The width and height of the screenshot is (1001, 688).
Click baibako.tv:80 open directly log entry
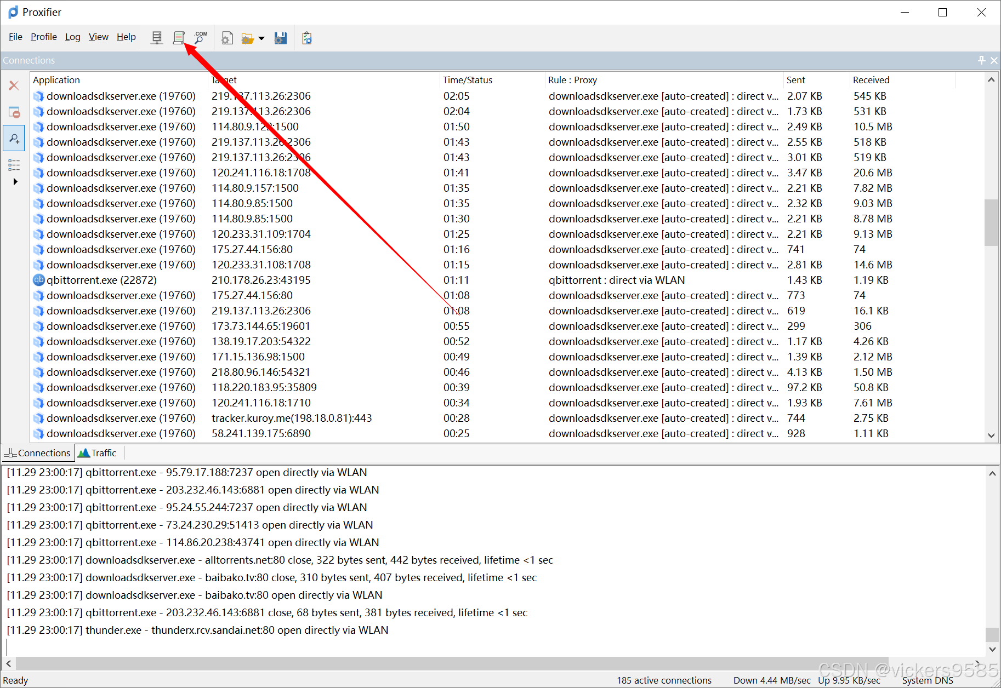(195, 595)
